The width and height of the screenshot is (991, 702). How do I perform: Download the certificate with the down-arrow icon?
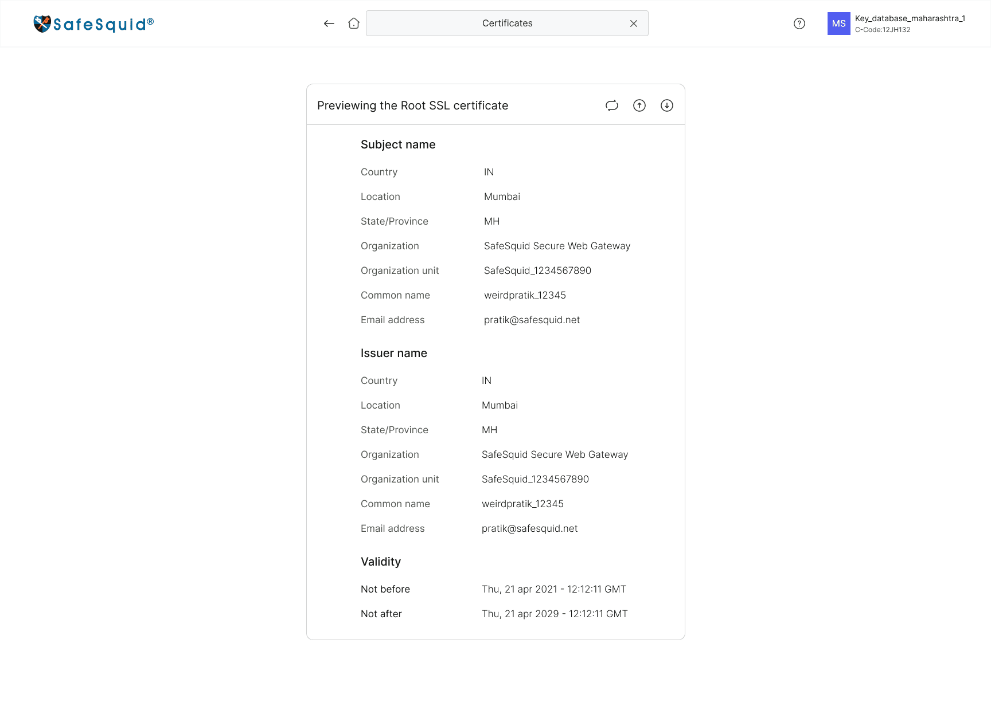click(x=667, y=105)
